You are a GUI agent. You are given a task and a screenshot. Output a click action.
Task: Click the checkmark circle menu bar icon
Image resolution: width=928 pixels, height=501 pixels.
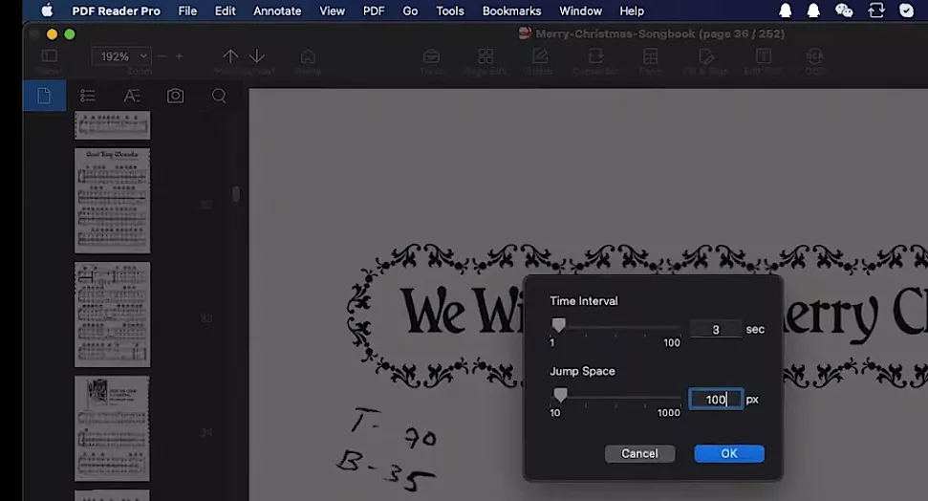[x=906, y=11]
